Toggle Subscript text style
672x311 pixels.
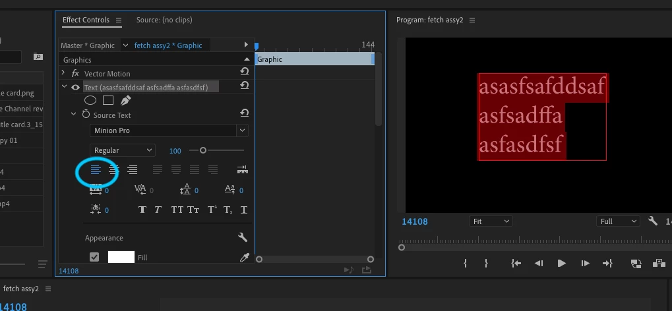228,210
